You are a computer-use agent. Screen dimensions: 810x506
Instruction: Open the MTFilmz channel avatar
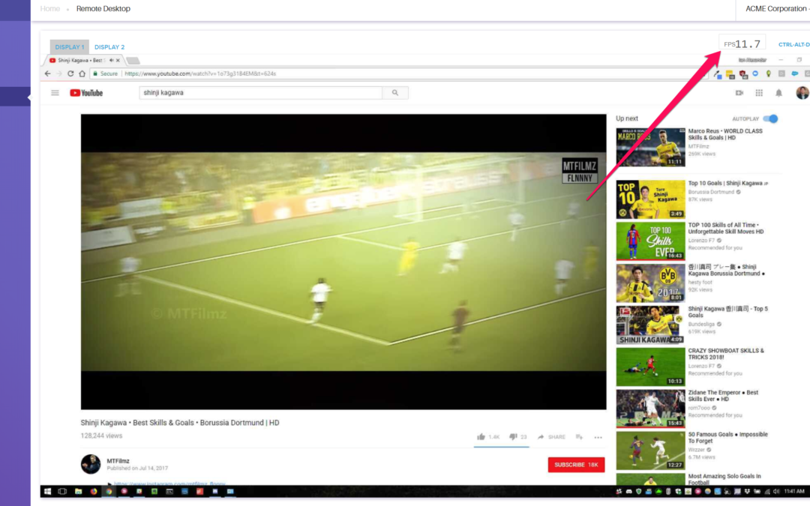pos(91,464)
